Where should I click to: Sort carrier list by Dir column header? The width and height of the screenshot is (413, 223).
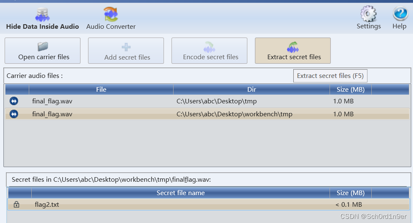[252, 90]
